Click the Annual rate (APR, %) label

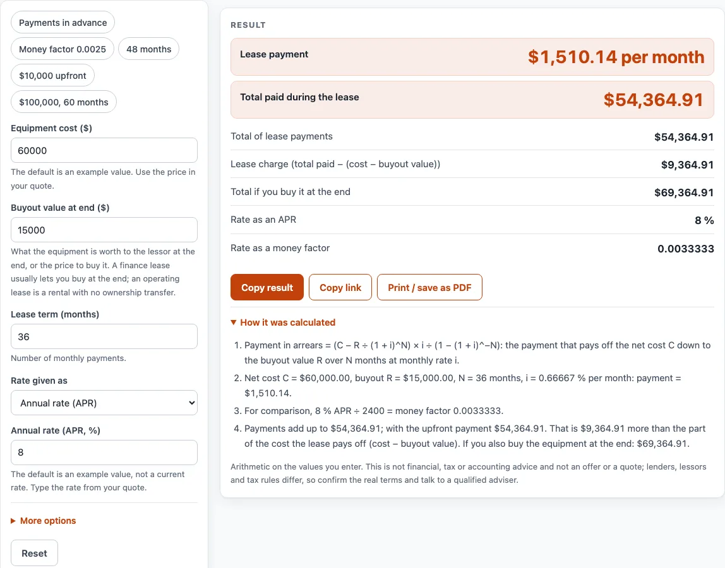(x=56, y=430)
